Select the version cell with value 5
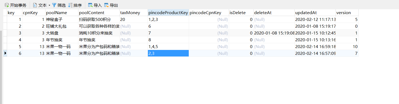Image resolution: width=399 pixels, height=104 pixels. [347, 20]
